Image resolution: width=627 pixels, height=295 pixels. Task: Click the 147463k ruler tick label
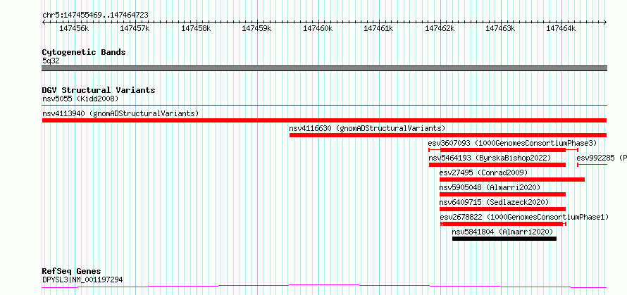pyautogui.click(x=500, y=28)
